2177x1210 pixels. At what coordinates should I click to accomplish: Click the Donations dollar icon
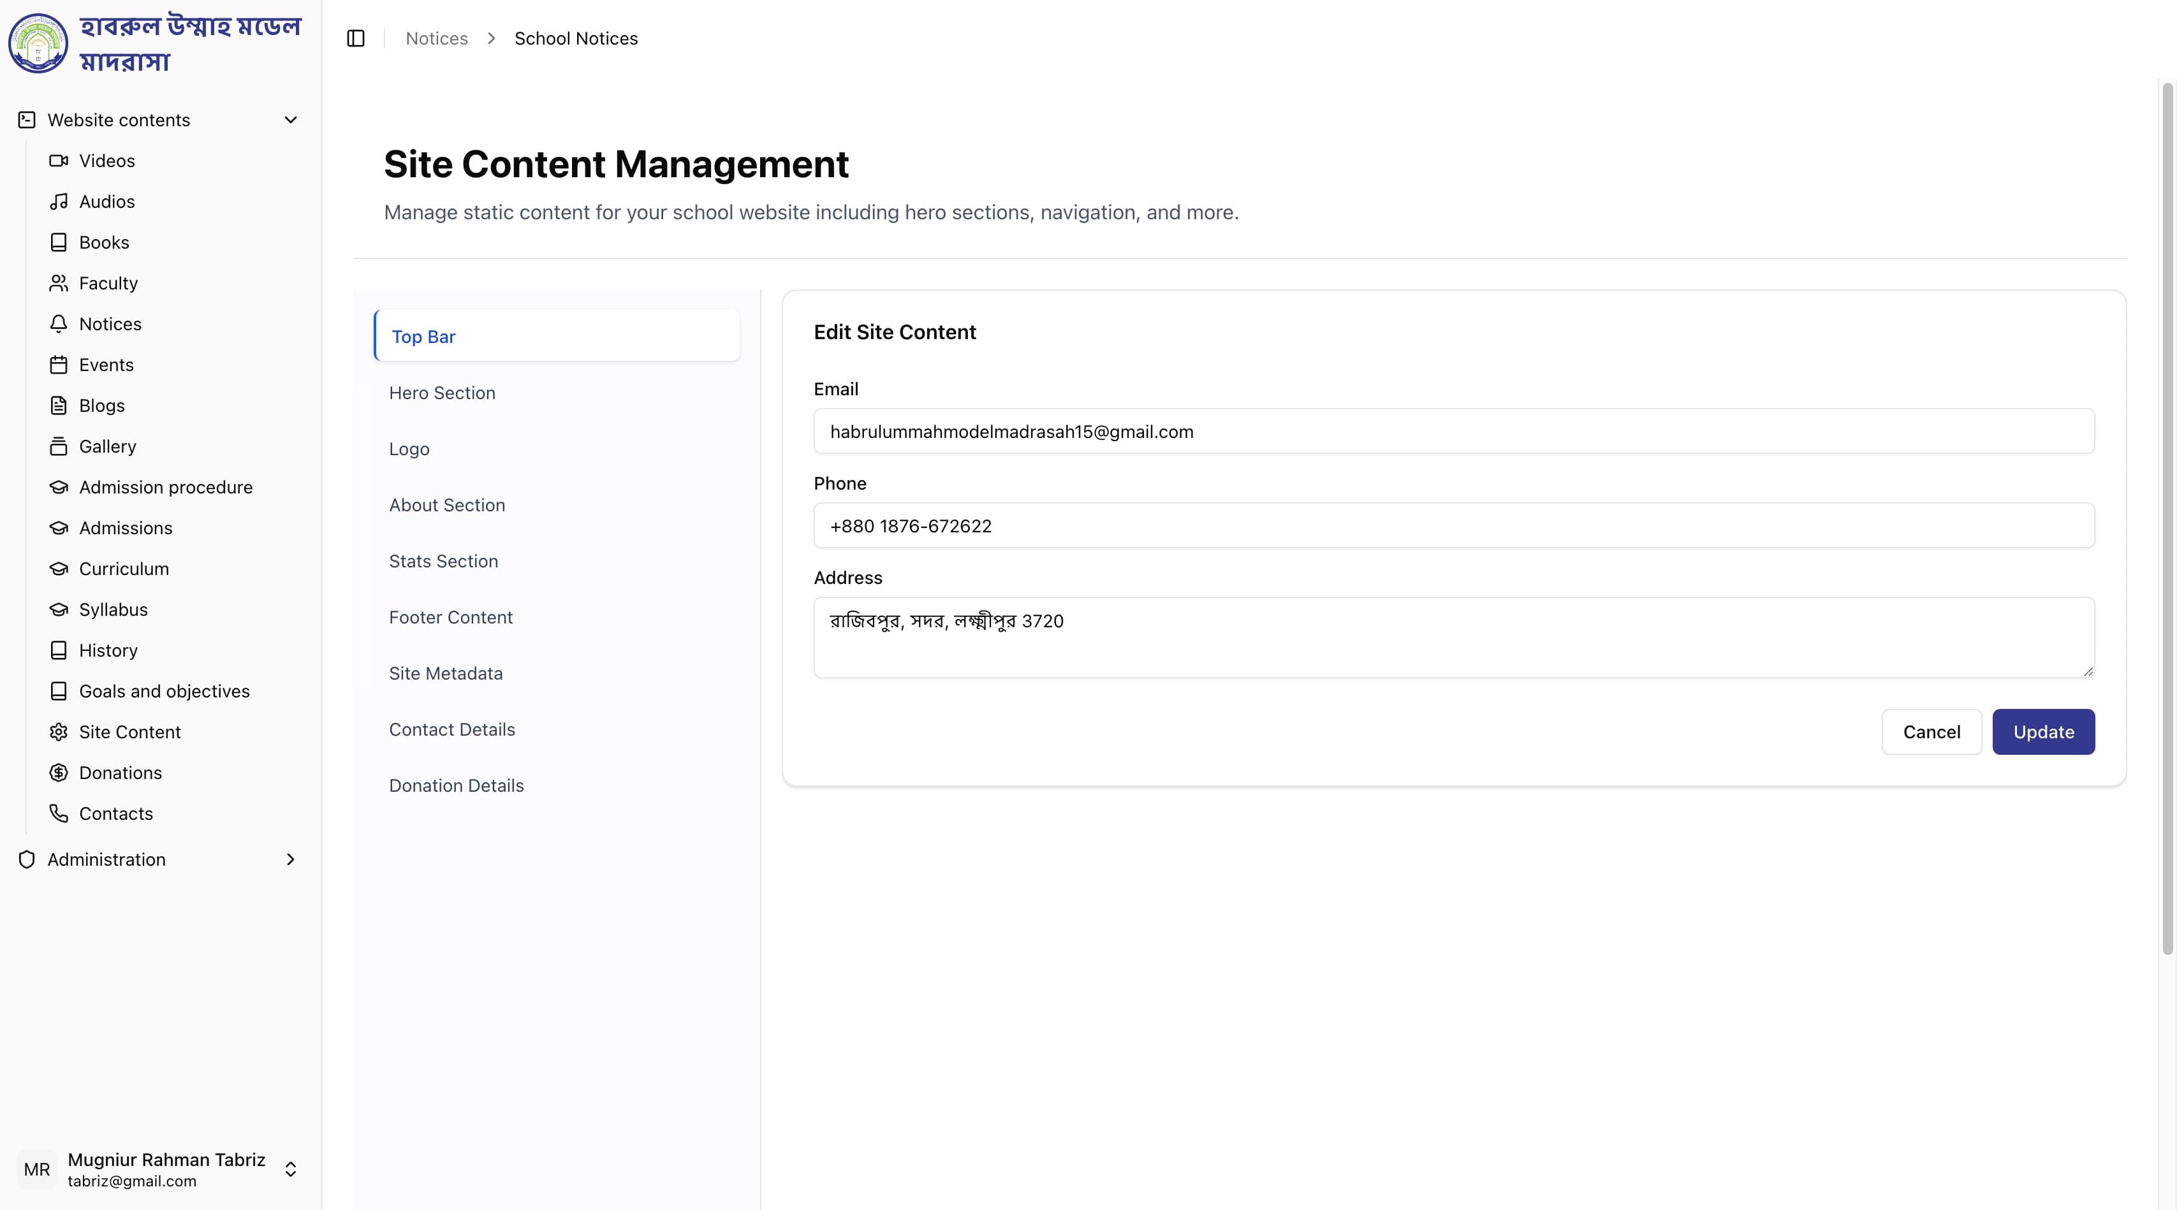[58, 773]
